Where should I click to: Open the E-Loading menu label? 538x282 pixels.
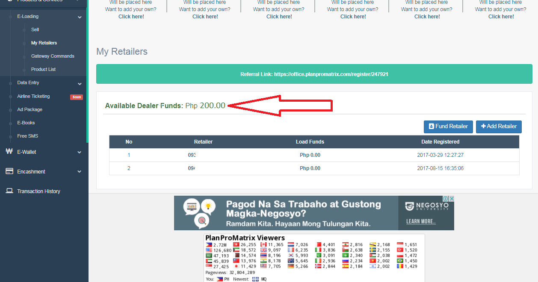[x=28, y=16]
